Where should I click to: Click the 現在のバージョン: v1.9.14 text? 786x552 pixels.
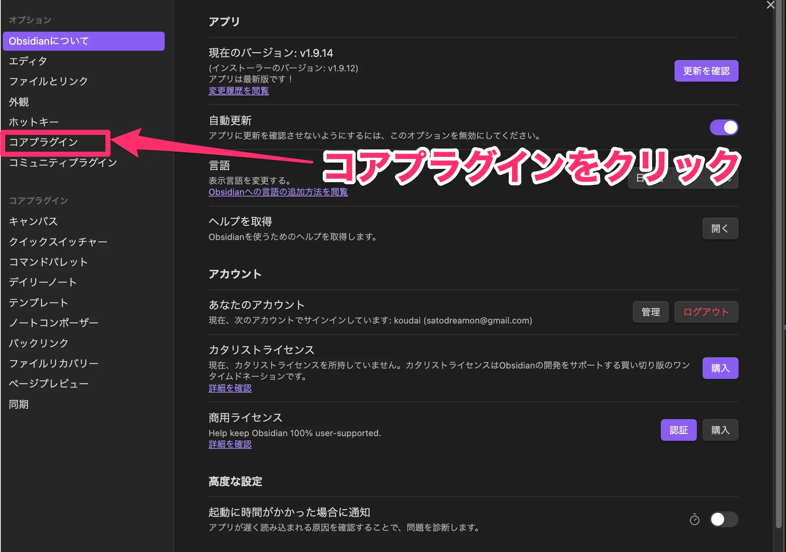click(271, 53)
